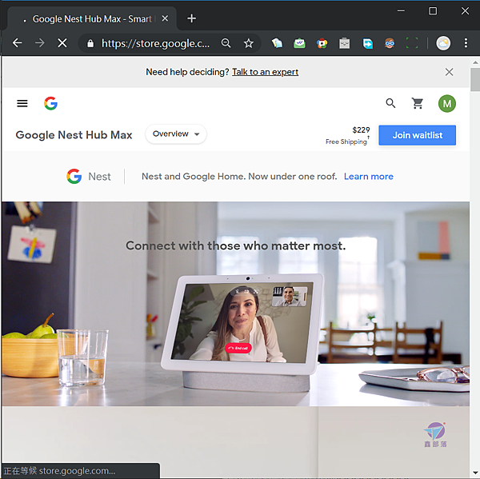This screenshot has width=480, height=479.
Task: Click the Google G logo
Action: click(x=51, y=103)
